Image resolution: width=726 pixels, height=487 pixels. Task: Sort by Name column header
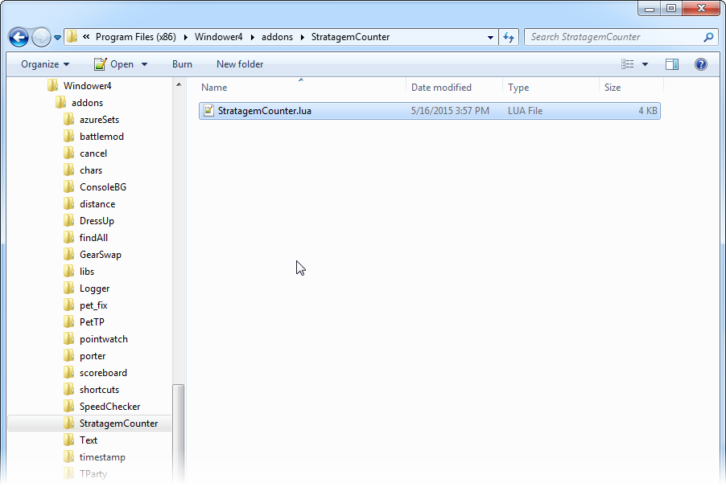click(303, 88)
